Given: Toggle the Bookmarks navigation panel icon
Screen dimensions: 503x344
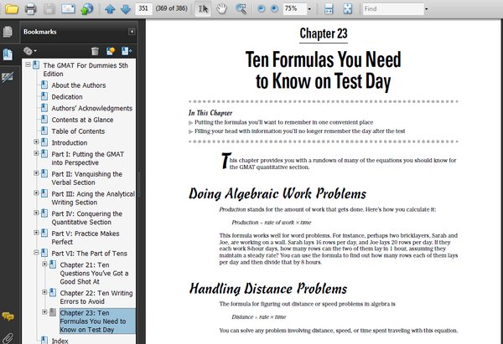Looking at the screenshot, I should 8,54.
